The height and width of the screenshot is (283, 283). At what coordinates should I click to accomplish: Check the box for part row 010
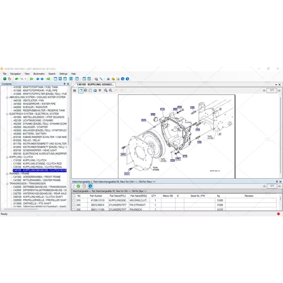point(74,200)
